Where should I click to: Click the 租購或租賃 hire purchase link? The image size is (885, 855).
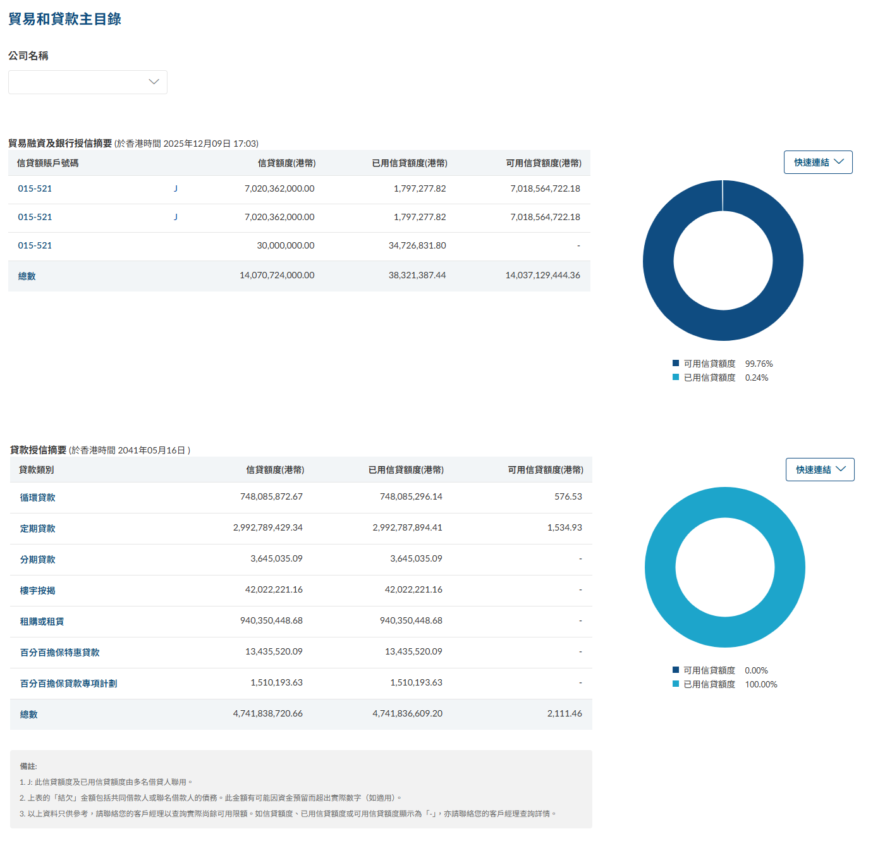42,622
